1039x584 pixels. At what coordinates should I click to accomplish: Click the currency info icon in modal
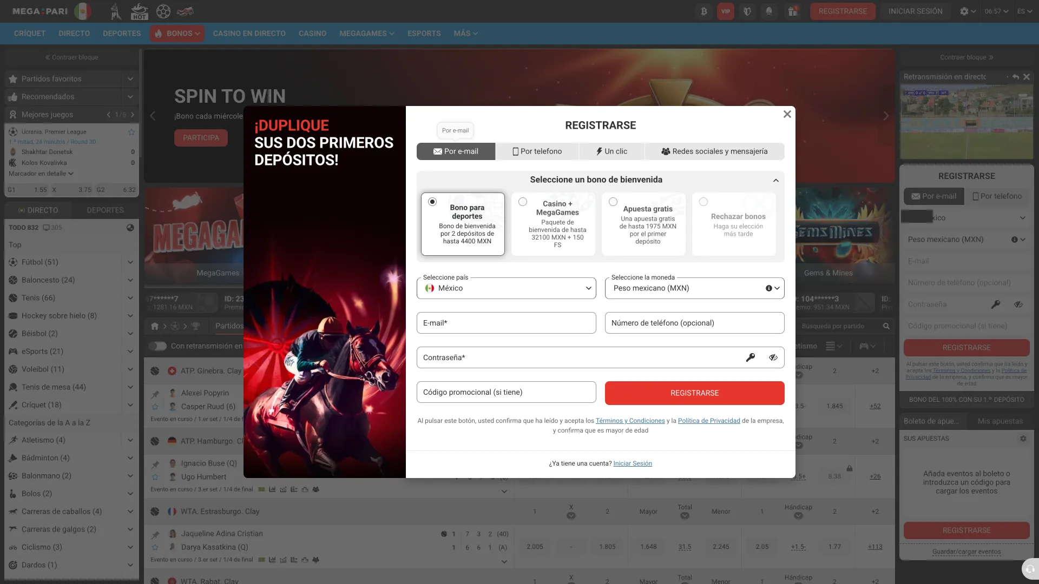click(x=768, y=288)
